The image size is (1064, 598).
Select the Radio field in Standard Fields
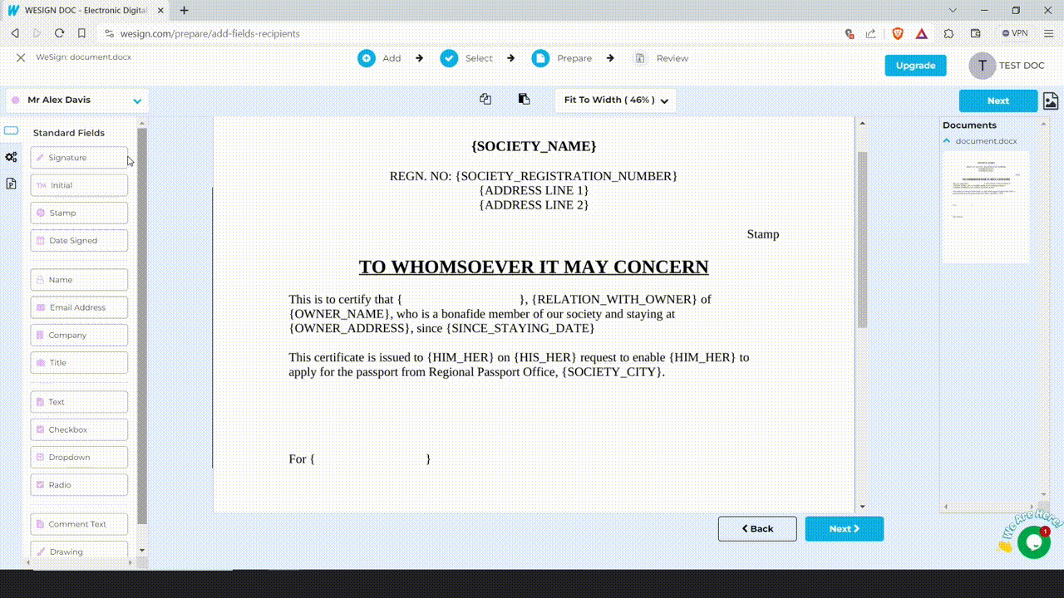click(x=79, y=485)
